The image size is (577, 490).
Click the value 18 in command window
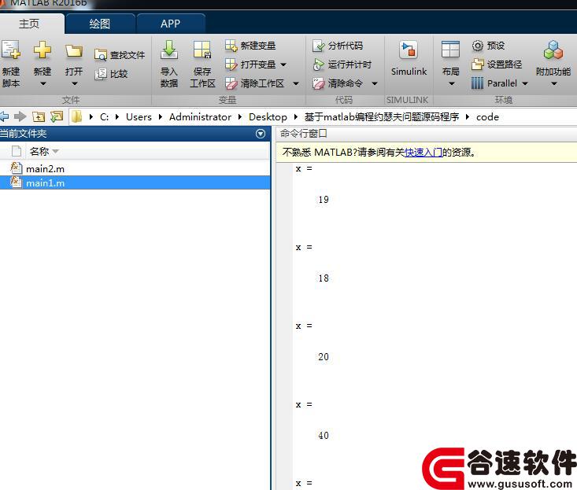click(x=324, y=278)
